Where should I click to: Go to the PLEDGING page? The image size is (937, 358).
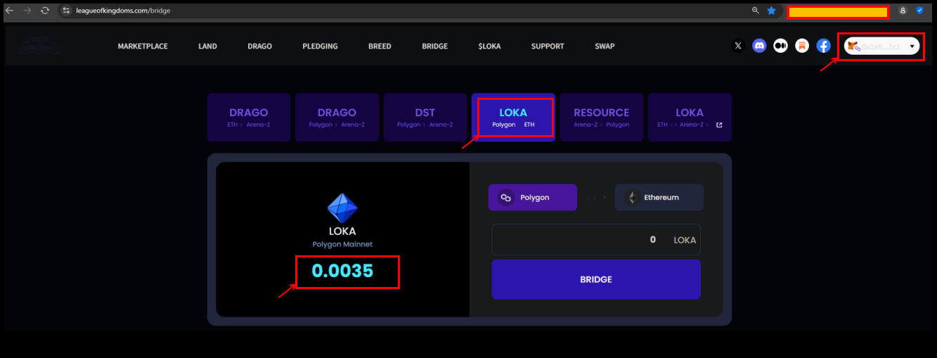click(x=320, y=46)
